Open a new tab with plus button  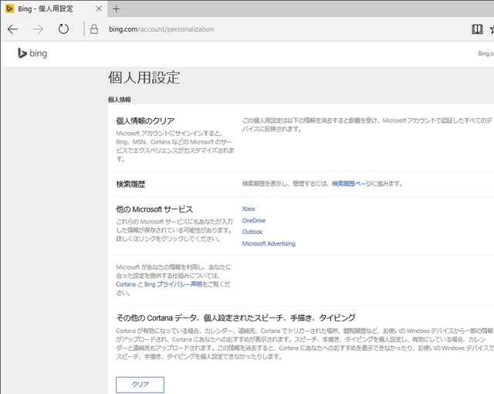(x=116, y=8)
